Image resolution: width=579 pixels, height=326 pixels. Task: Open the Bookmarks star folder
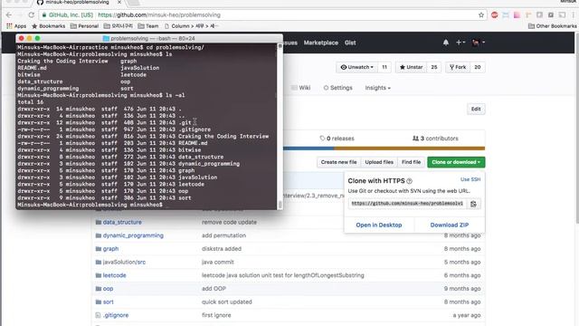click(48, 26)
